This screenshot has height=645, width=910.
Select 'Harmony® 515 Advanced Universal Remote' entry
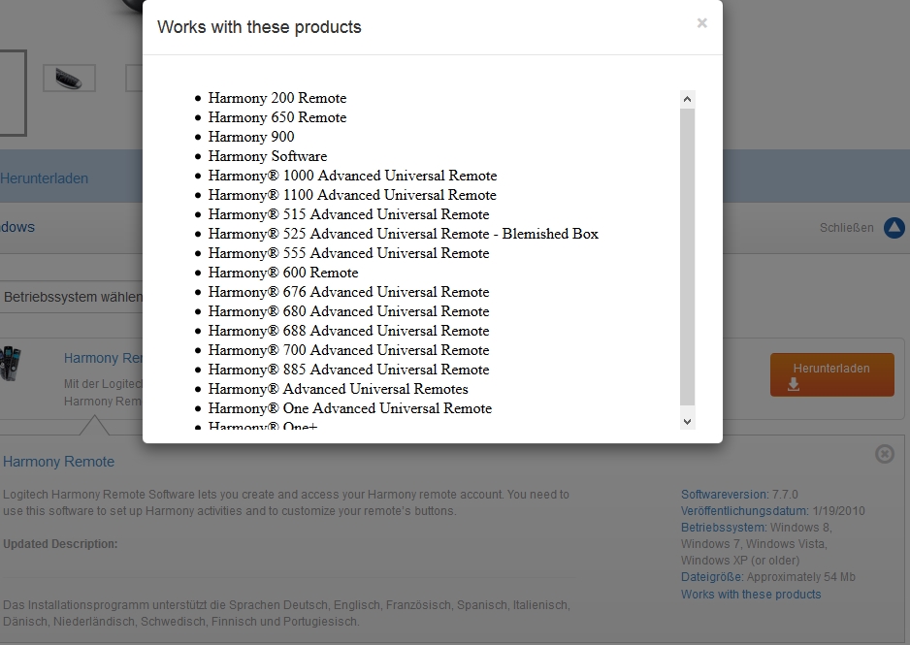(x=349, y=214)
